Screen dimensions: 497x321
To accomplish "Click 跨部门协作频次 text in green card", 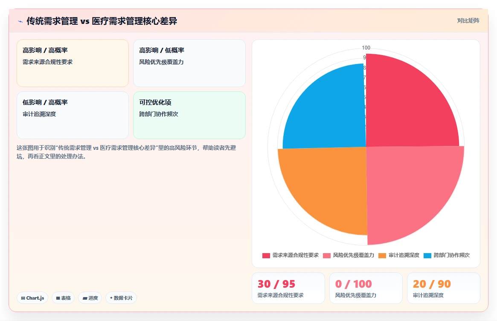I will coord(158,114).
